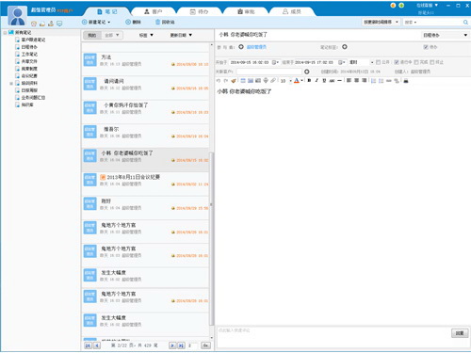
Task: Insert a table using the editor toolbar
Action: point(243,81)
